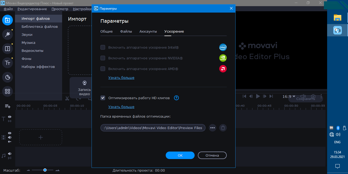The image size is (348, 174).
Task: Click the Отмена button
Action: tap(212, 155)
